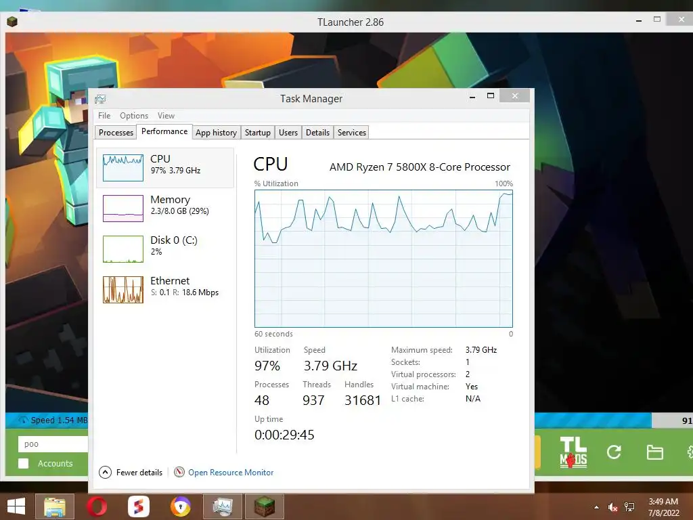Open Opera browser from the taskbar
The width and height of the screenshot is (693, 520).
point(97,506)
